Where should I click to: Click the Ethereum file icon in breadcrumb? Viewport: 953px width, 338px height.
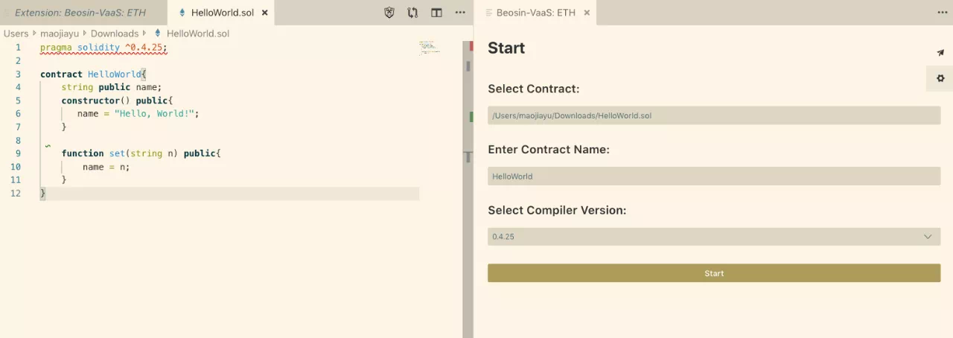click(x=157, y=34)
